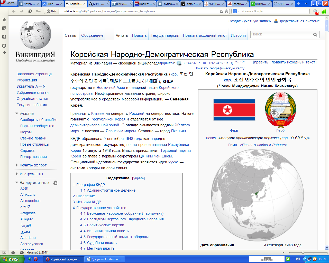Click the 'Представиться системе' link

[299, 21]
